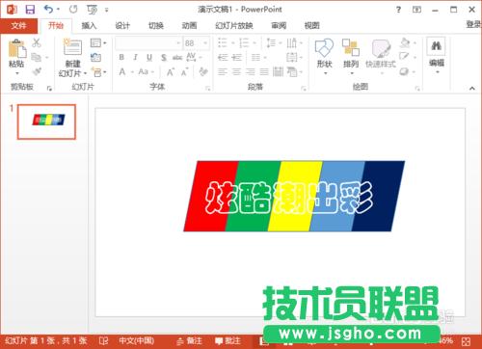Click the Comments (批注) status bar button
Viewport: 482px width, 349px height.
click(x=228, y=341)
